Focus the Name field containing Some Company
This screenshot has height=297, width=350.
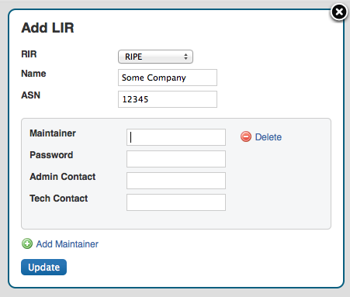click(168, 78)
